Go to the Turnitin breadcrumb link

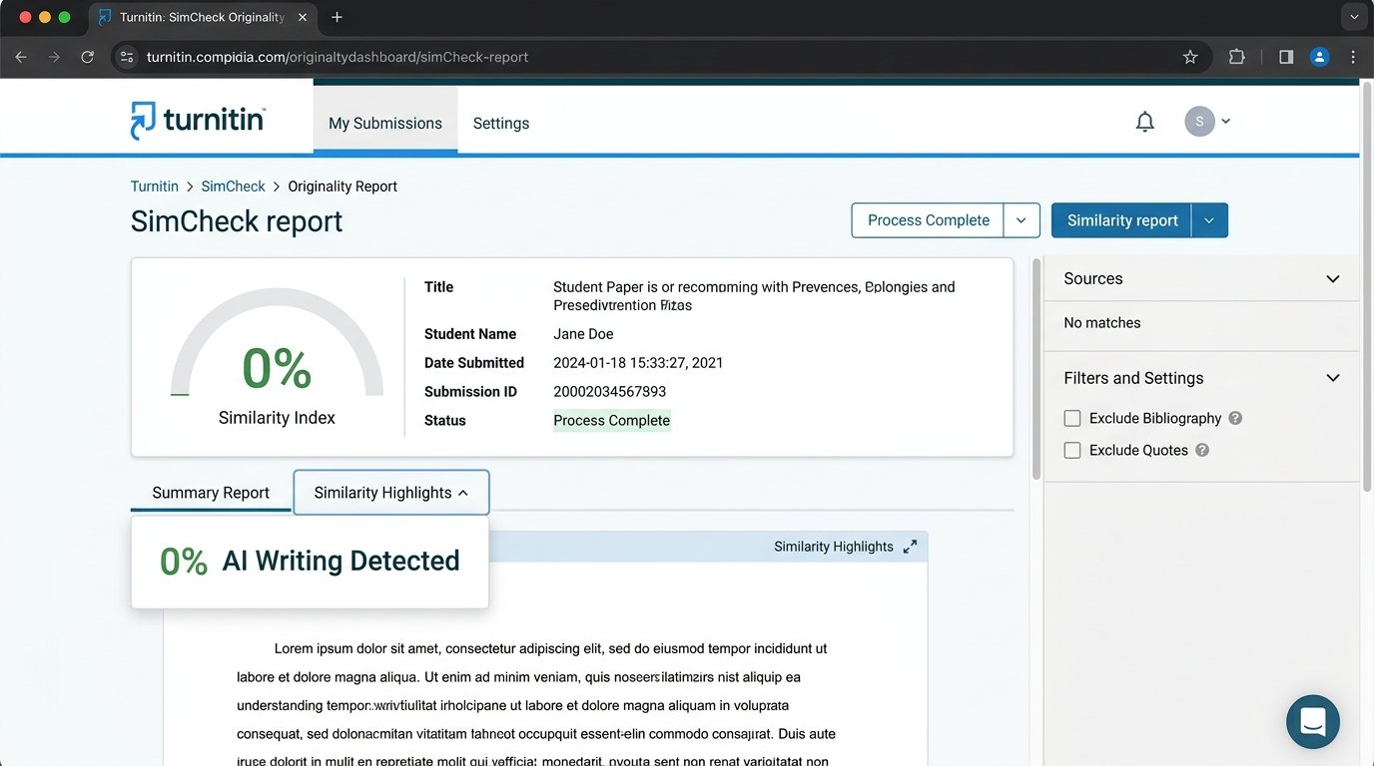(x=155, y=187)
